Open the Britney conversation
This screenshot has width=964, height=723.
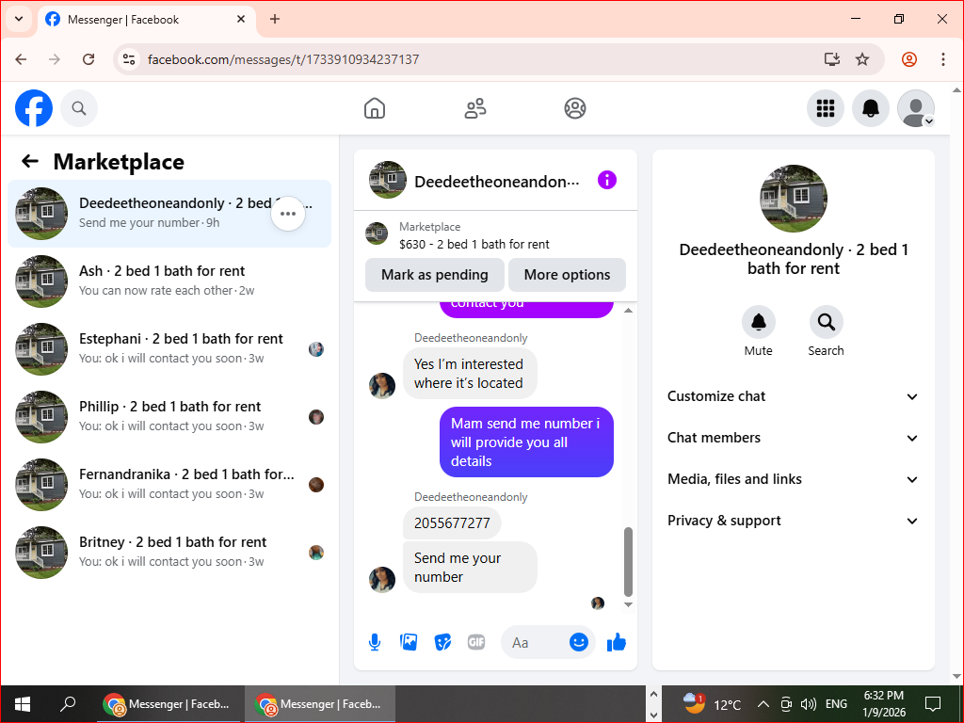pyautogui.click(x=169, y=552)
